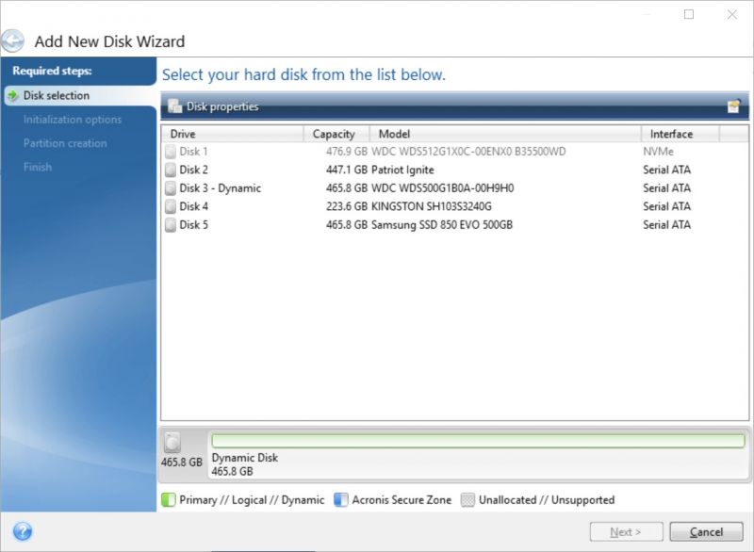
Task: Maximize the wizard window
Action: (689, 14)
